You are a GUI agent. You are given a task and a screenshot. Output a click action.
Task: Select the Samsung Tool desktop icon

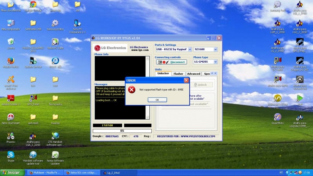click(278, 7)
